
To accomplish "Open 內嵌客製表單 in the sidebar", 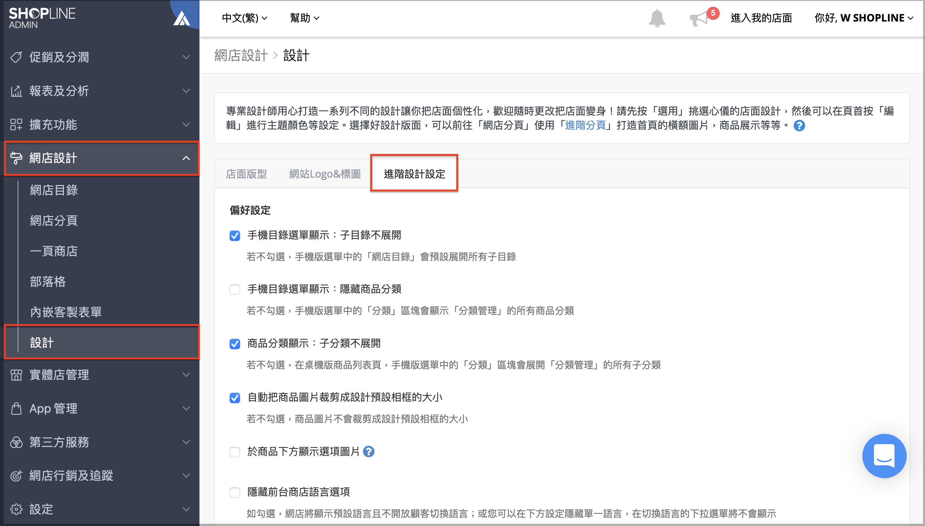I will point(66,312).
